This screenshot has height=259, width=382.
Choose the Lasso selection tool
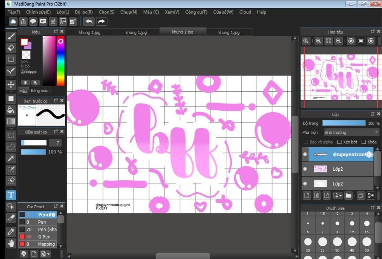pos(11,147)
